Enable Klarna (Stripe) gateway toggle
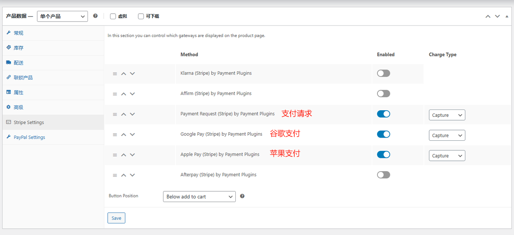 pyautogui.click(x=383, y=73)
